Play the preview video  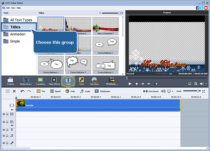pos(130,84)
